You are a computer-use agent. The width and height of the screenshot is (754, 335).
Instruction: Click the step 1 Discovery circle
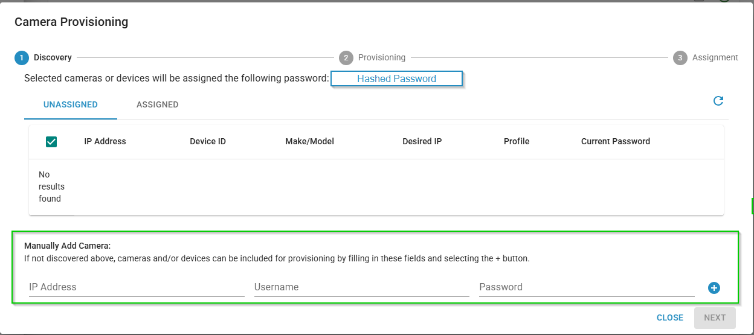point(21,58)
